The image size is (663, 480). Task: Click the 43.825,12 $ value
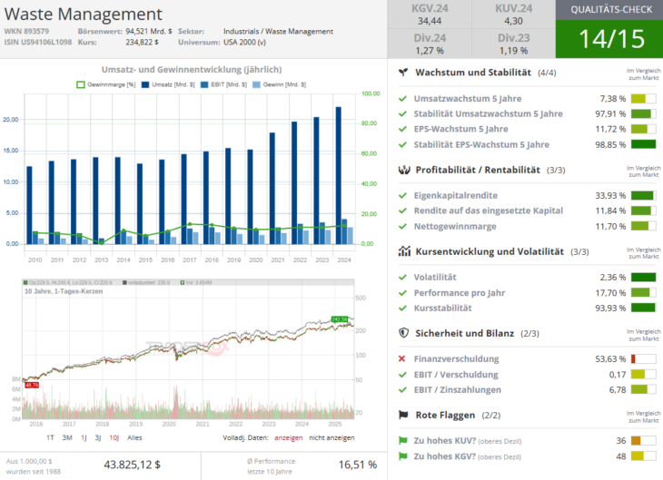click(x=133, y=465)
